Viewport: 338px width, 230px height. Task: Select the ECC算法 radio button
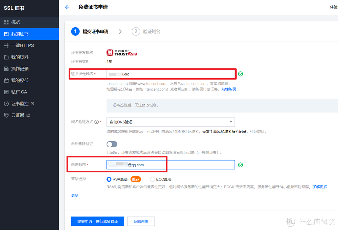point(152,179)
